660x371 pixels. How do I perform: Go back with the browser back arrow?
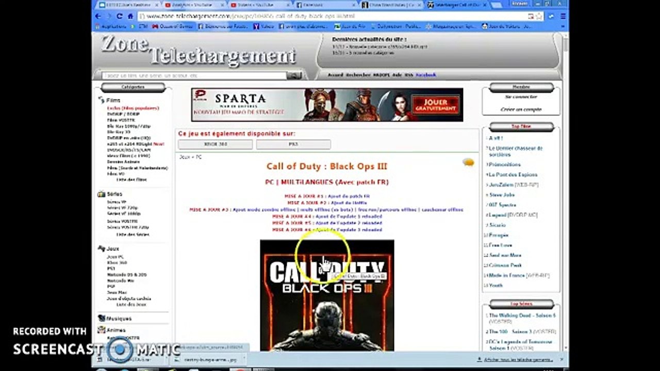click(x=98, y=16)
